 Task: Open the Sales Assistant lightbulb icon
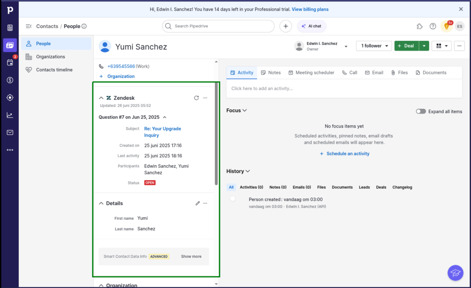446,26
